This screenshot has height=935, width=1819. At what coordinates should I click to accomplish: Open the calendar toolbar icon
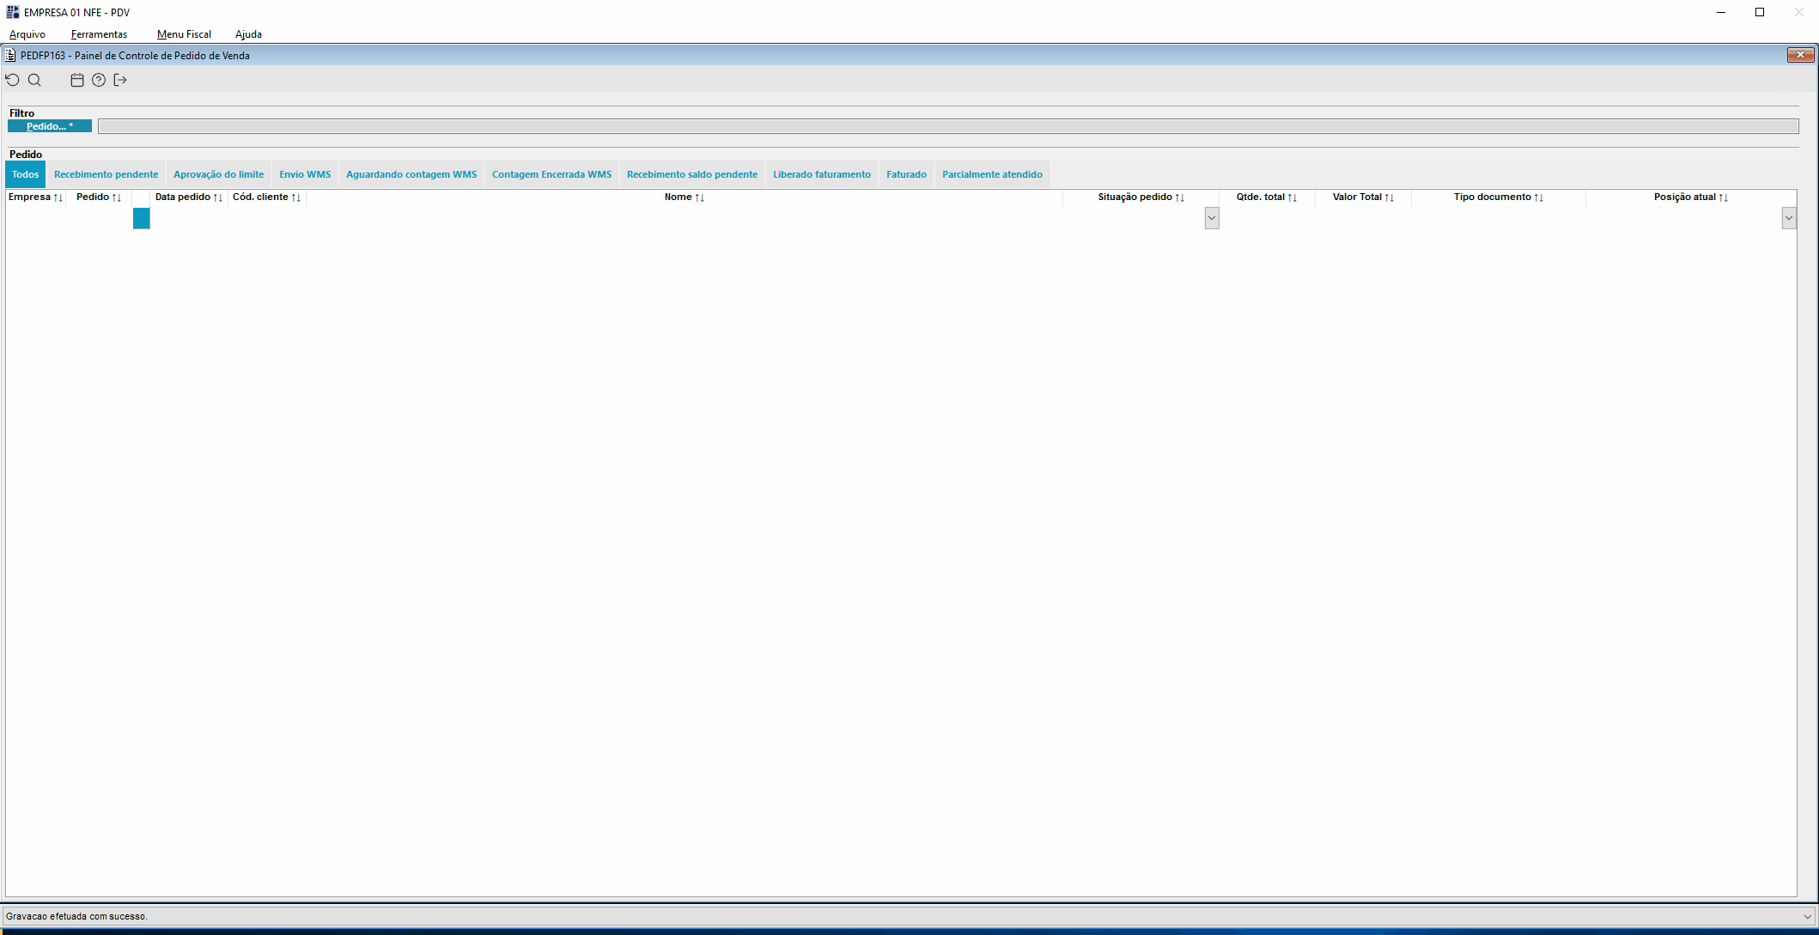click(x=77, y=80)
